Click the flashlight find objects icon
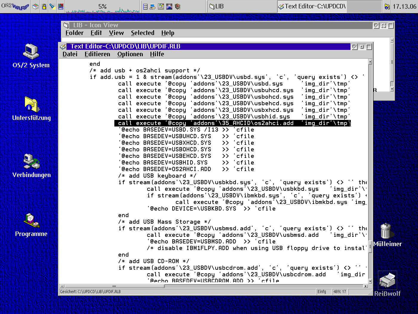This screenshot has width=418, height=314. click(53, 6)
